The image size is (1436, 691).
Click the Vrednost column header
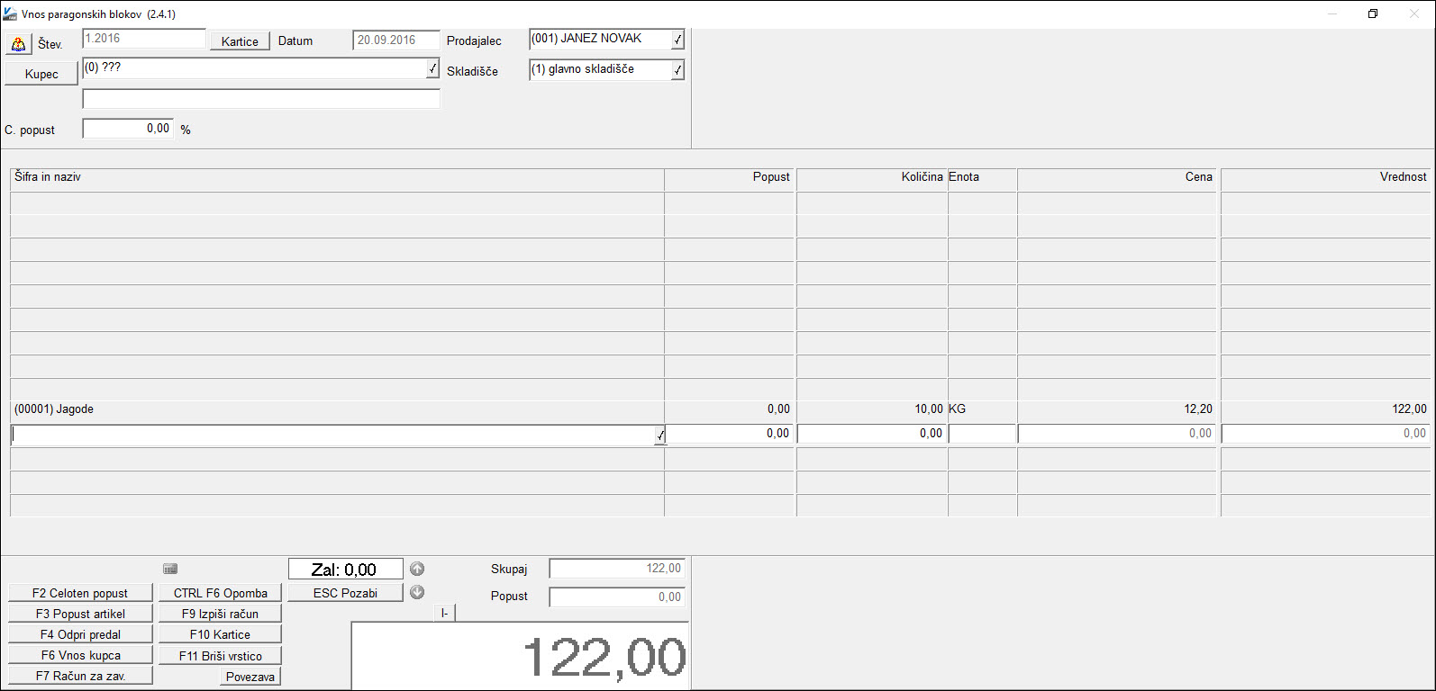(x=1326, y=177)
